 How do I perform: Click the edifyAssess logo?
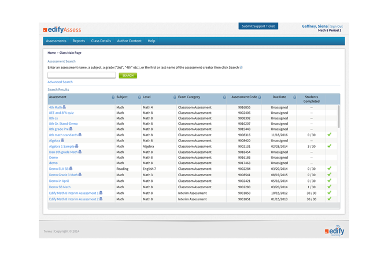(62, 29)
